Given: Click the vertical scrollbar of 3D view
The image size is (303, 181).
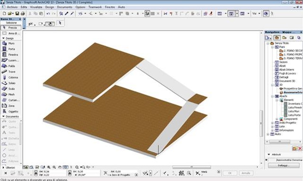Looking at the screenshot, I should [261, 123].
